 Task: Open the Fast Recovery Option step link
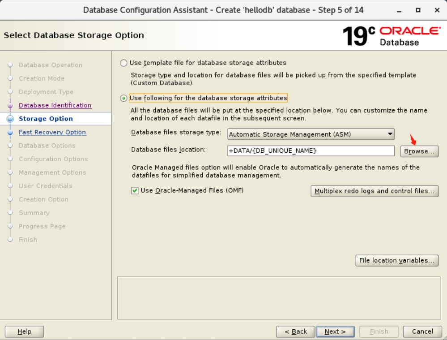tap(52, 132)
